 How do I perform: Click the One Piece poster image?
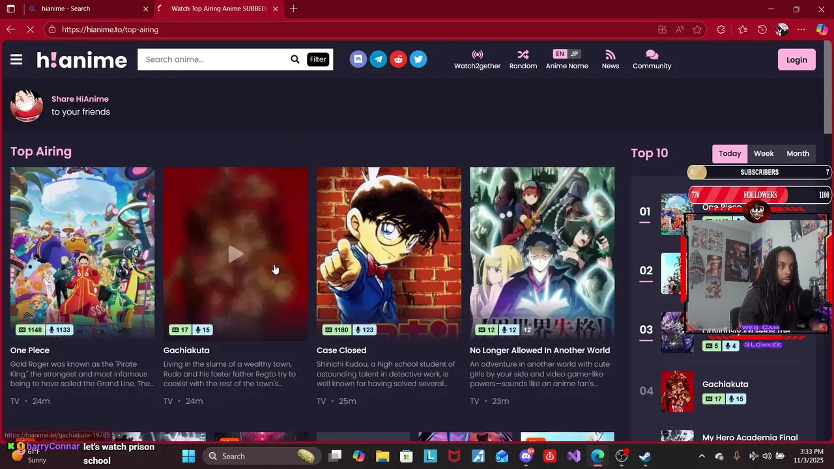pyautogui.click(x=82, y=254)
